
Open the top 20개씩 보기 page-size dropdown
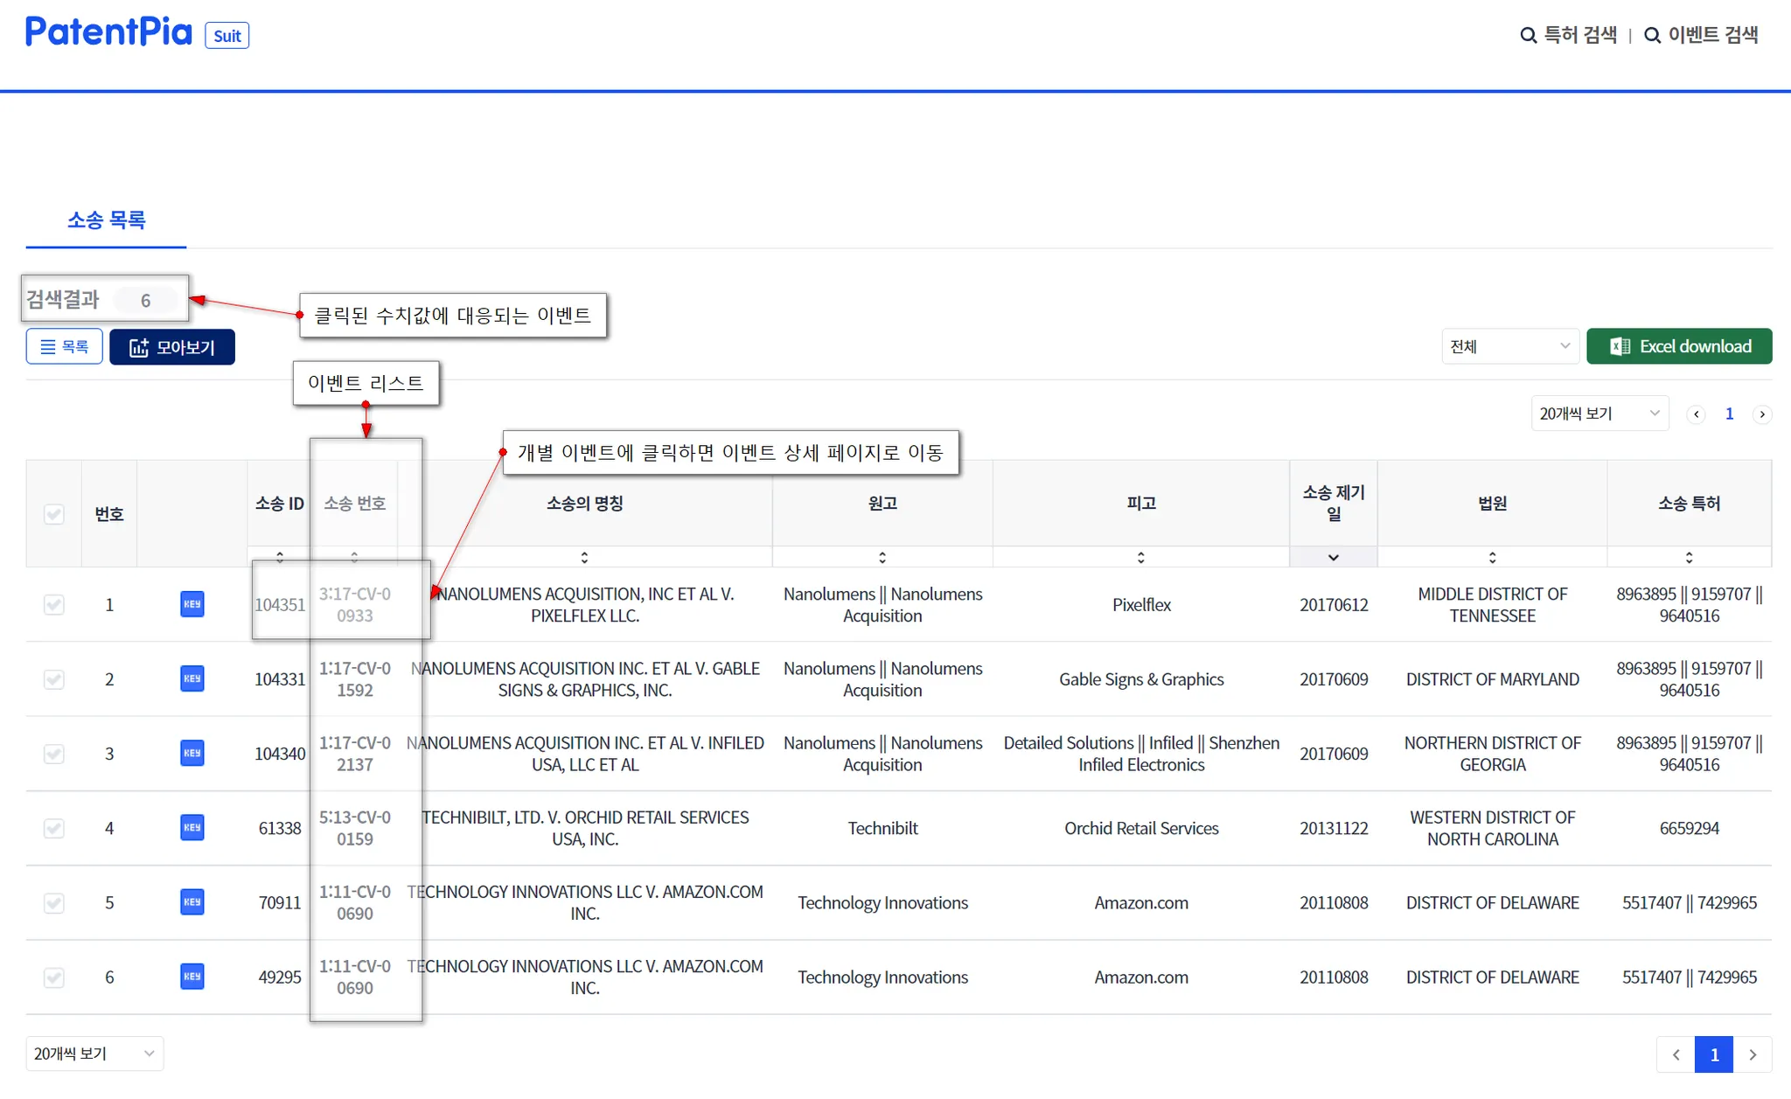[1599, 414]
